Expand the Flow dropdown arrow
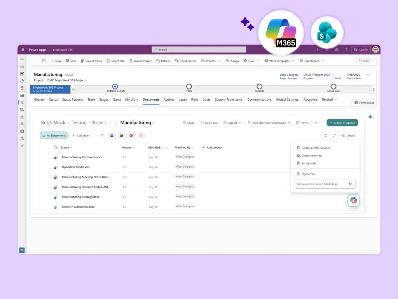This screenshot has width=398, height=299. click(258, 61)
